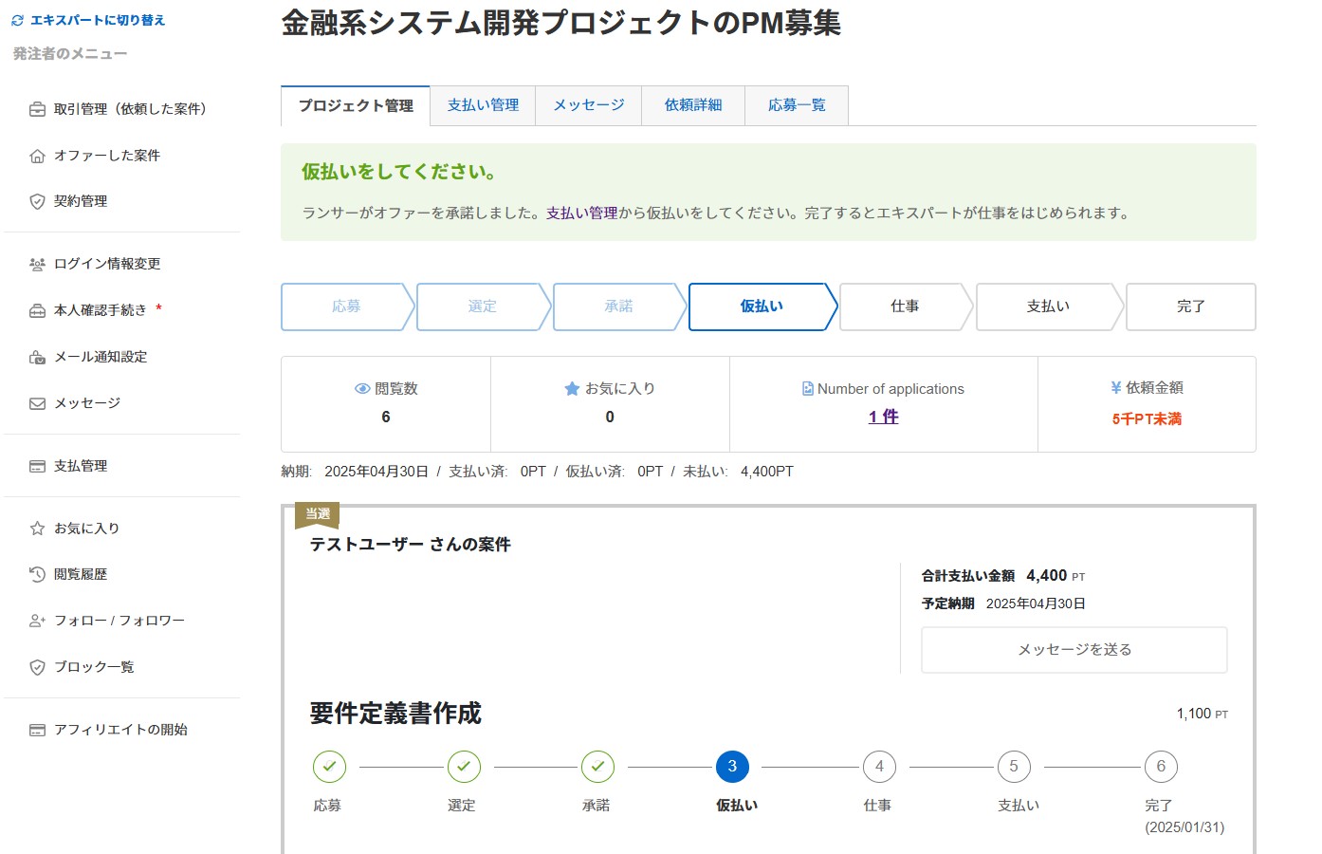Select the step 4 仕事 circle
Image resolution: width=1322 pixels, height=854 pixels.
point(879,767)
